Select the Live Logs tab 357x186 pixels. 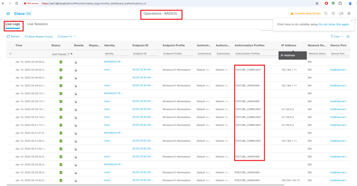coord(13,24)
